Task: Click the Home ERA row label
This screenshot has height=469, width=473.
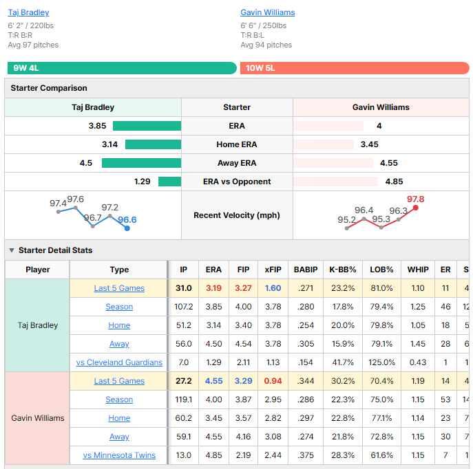Action: [237, 144]
